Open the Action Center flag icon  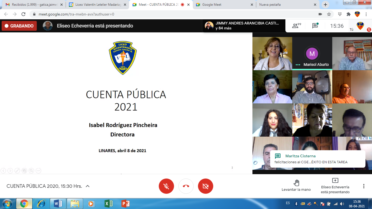(322, 204)
